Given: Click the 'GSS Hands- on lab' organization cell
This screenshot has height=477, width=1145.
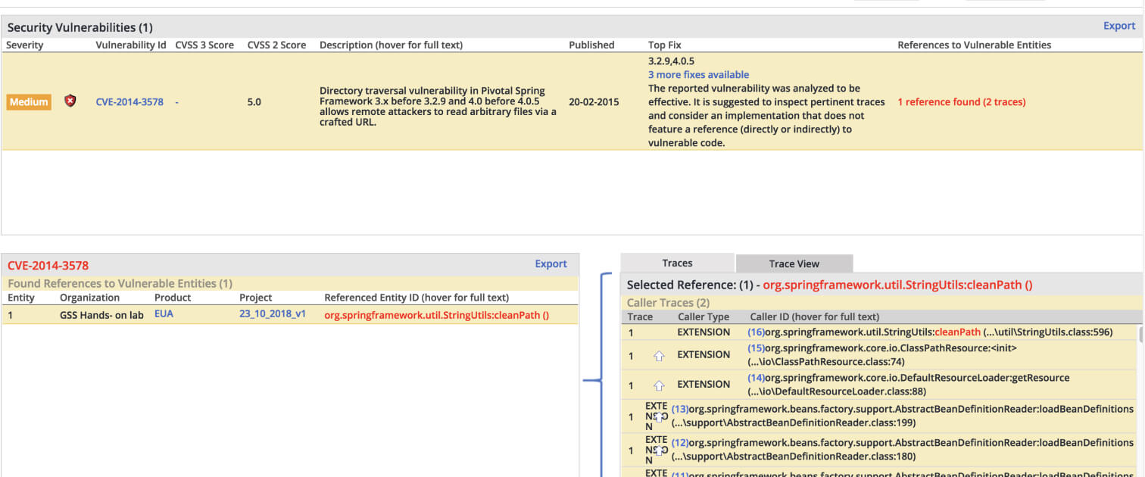Looking at the screenshot, I should pyautogui.click(x=101, y=315).
